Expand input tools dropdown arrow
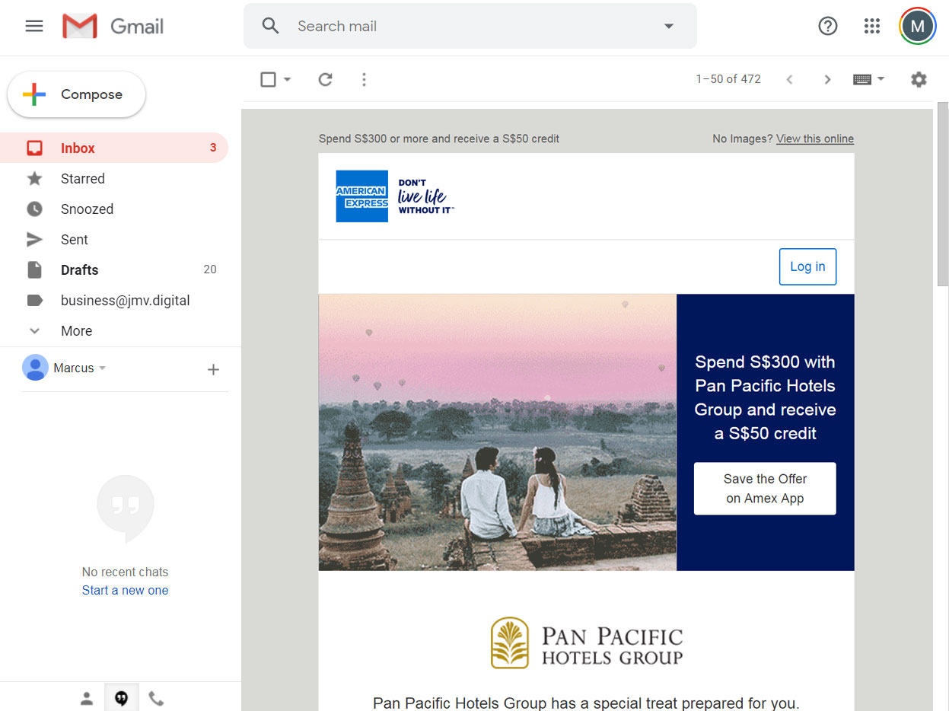Screen dimensions: 949x711 pos(881,79)
